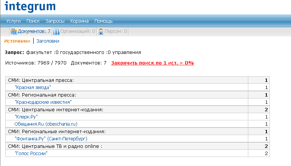Click СМИ: Региональные интернет-издания header
The height and width of the screenshot is (166, 291).
57,131
